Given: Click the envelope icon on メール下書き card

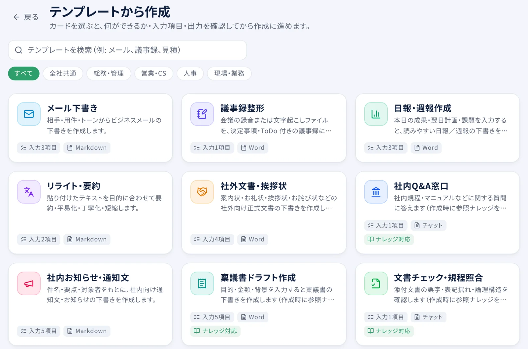Looking at the screenshot, I should (29, 114).
